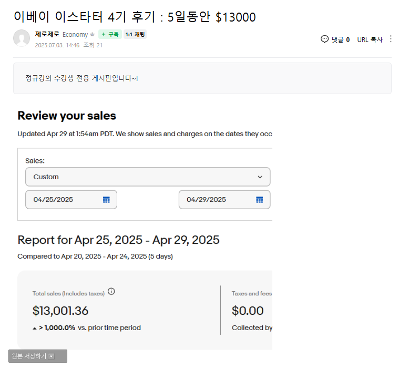Click the crown badge beside Economy
This screenshot has width=419, height=380.
coord(92,35)
